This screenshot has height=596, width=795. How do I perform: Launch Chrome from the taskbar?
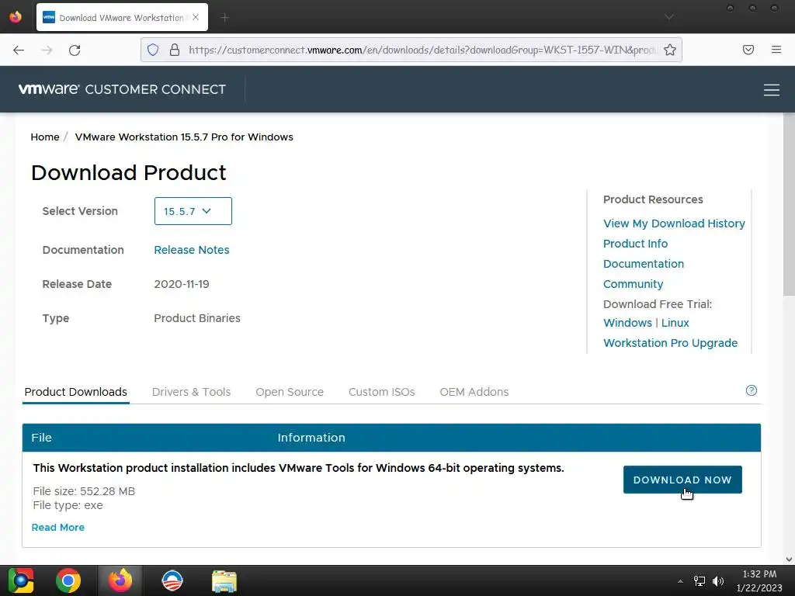pos(68,580)
